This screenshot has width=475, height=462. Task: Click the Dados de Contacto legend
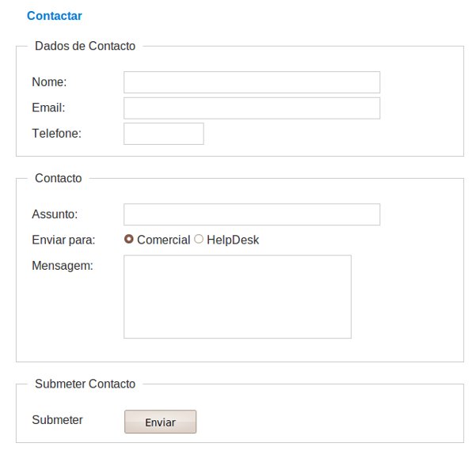pyautogui.click(x=85, y=46)
